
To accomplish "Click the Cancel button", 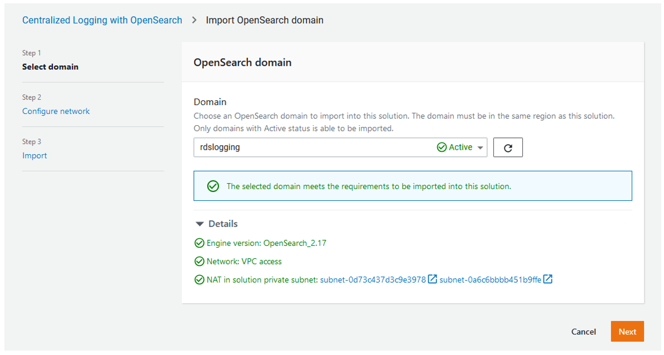I will [x=583, y=332].
